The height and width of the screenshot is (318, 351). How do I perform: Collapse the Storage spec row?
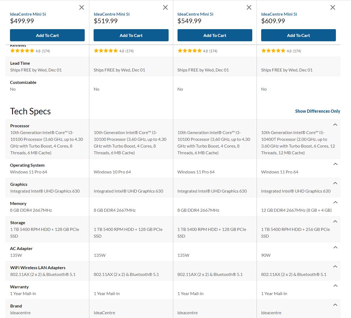pos(335,221)
